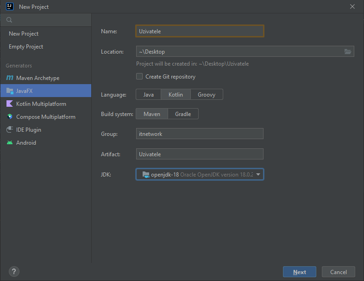Click the Kotlin Multiplatform logo icon
The image size is (364, 281).
(9, 104)
